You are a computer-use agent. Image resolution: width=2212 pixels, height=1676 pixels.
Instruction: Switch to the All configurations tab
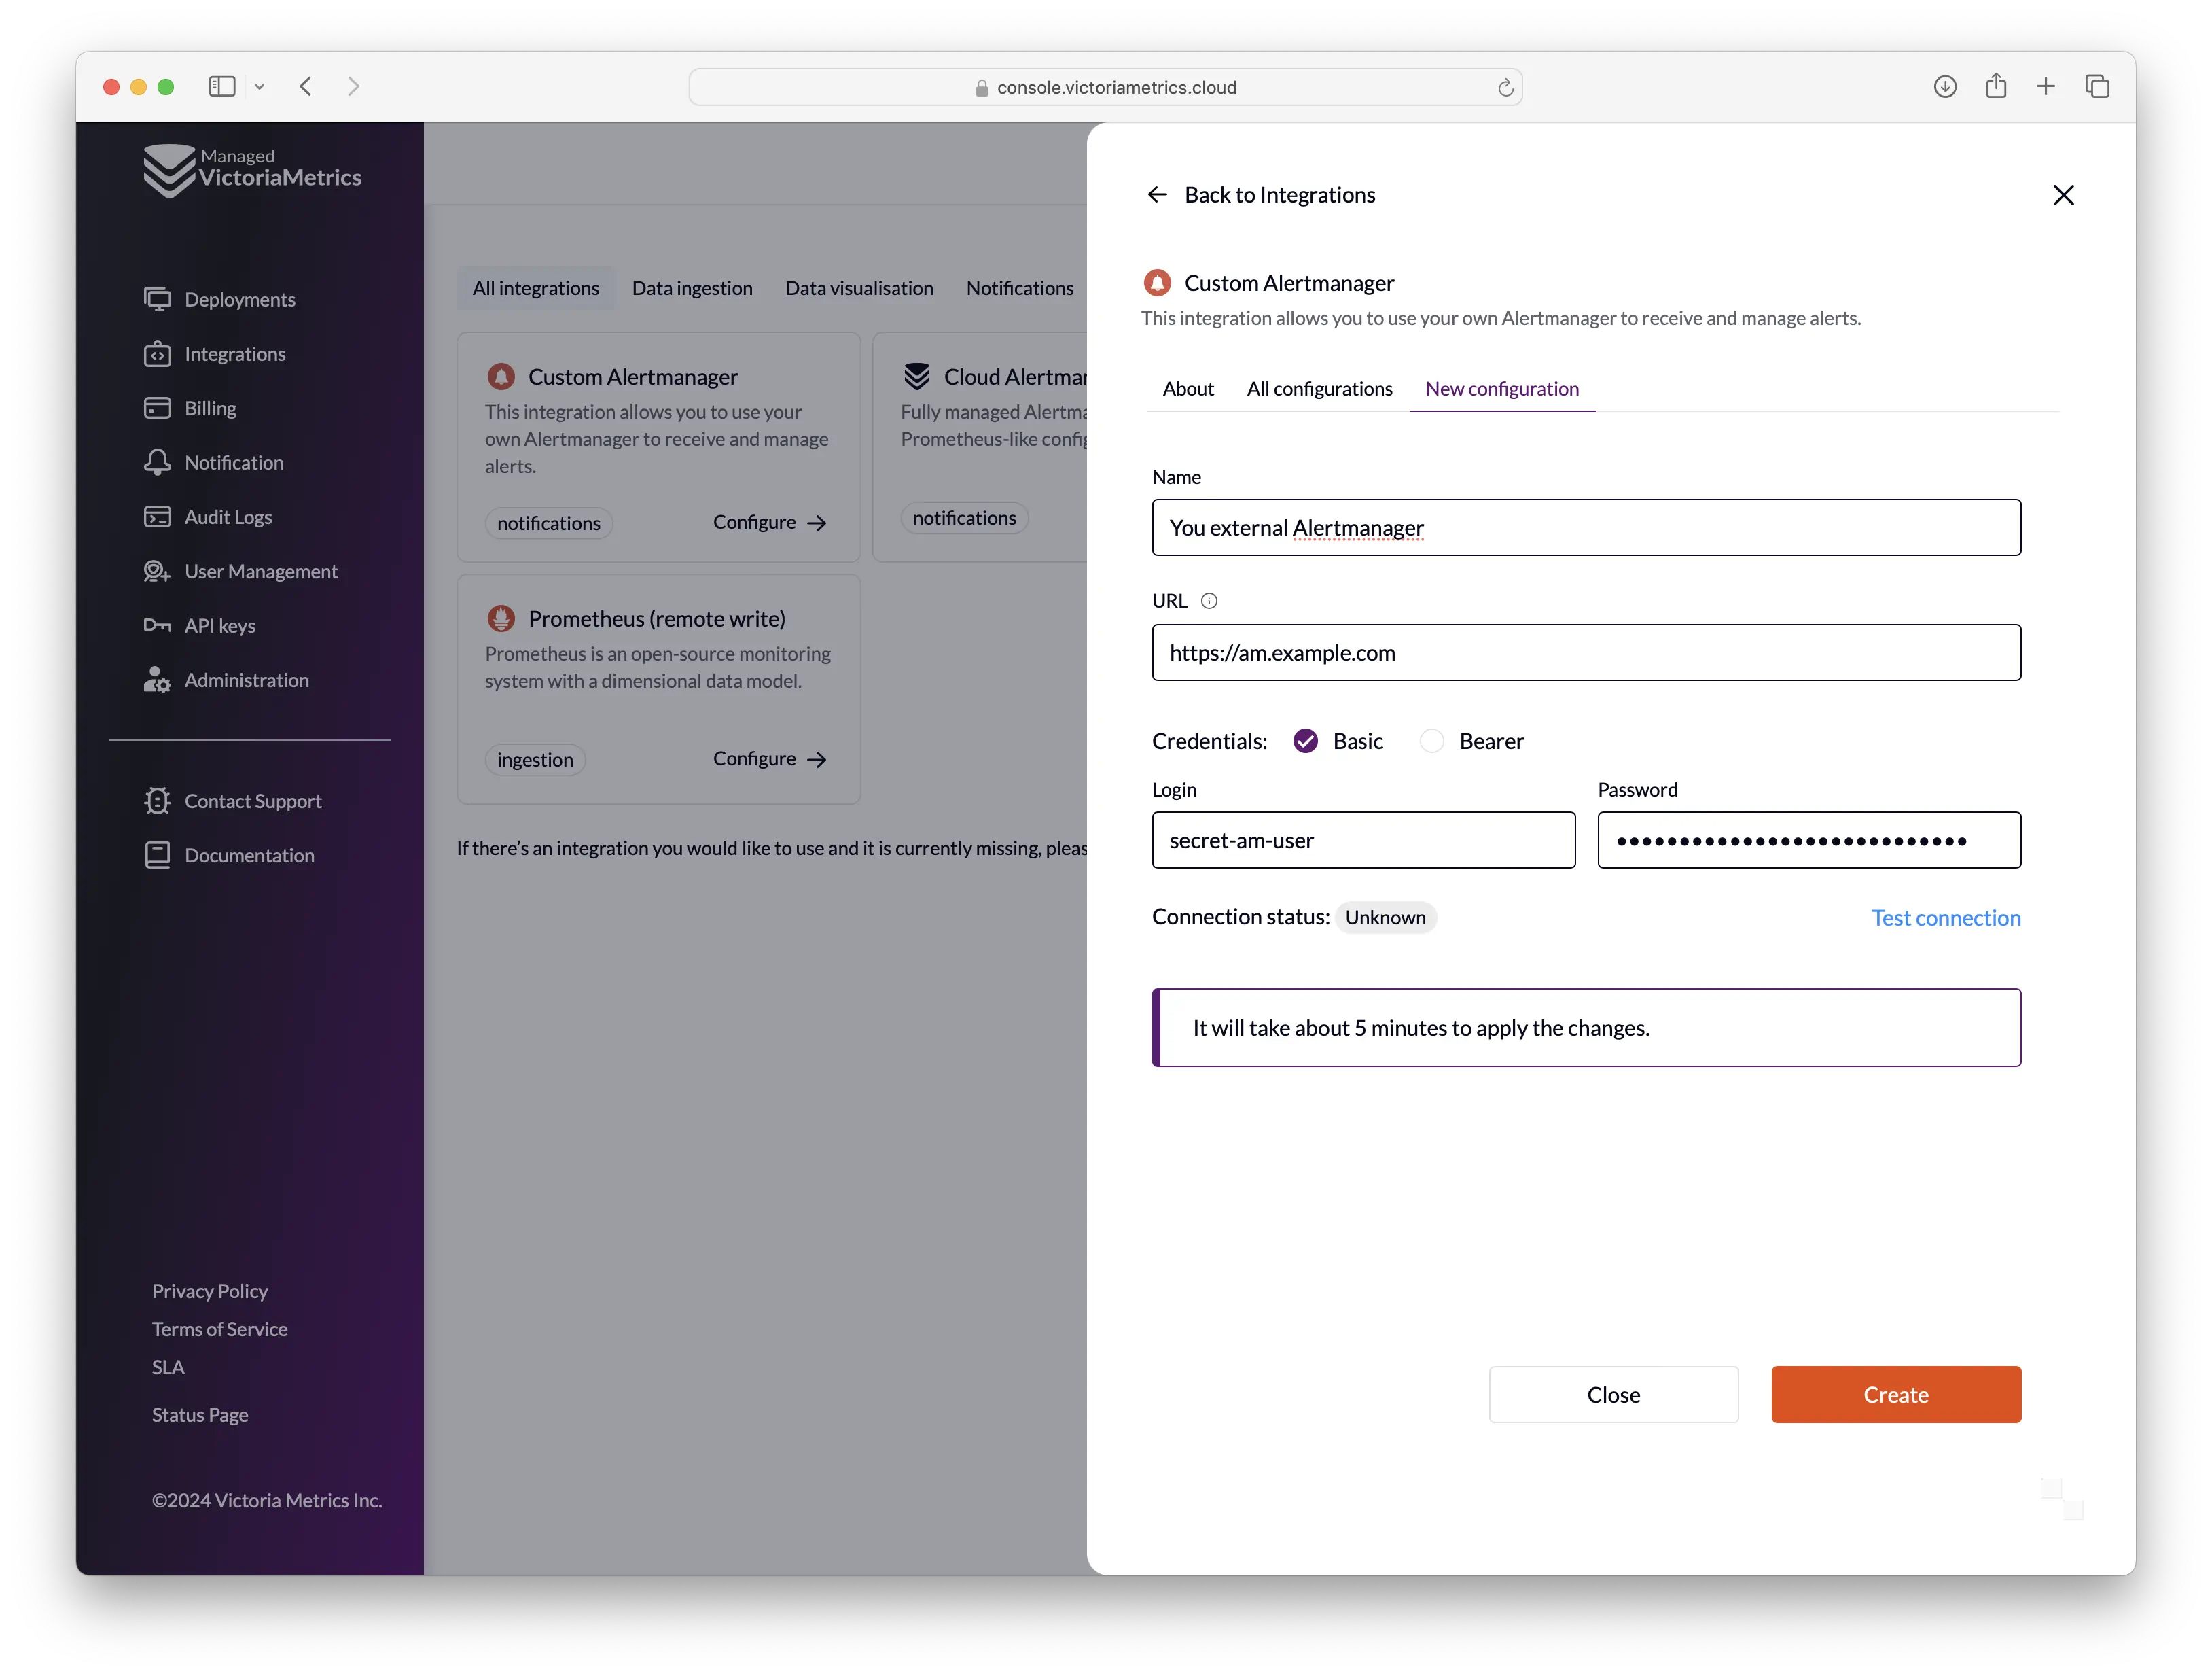pyautogui.click(x=1320, y=387)
